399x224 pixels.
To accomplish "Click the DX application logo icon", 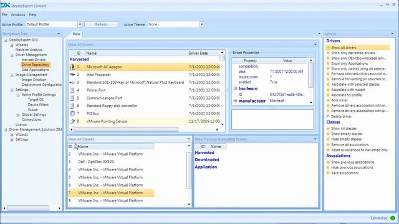I will 5,6.
